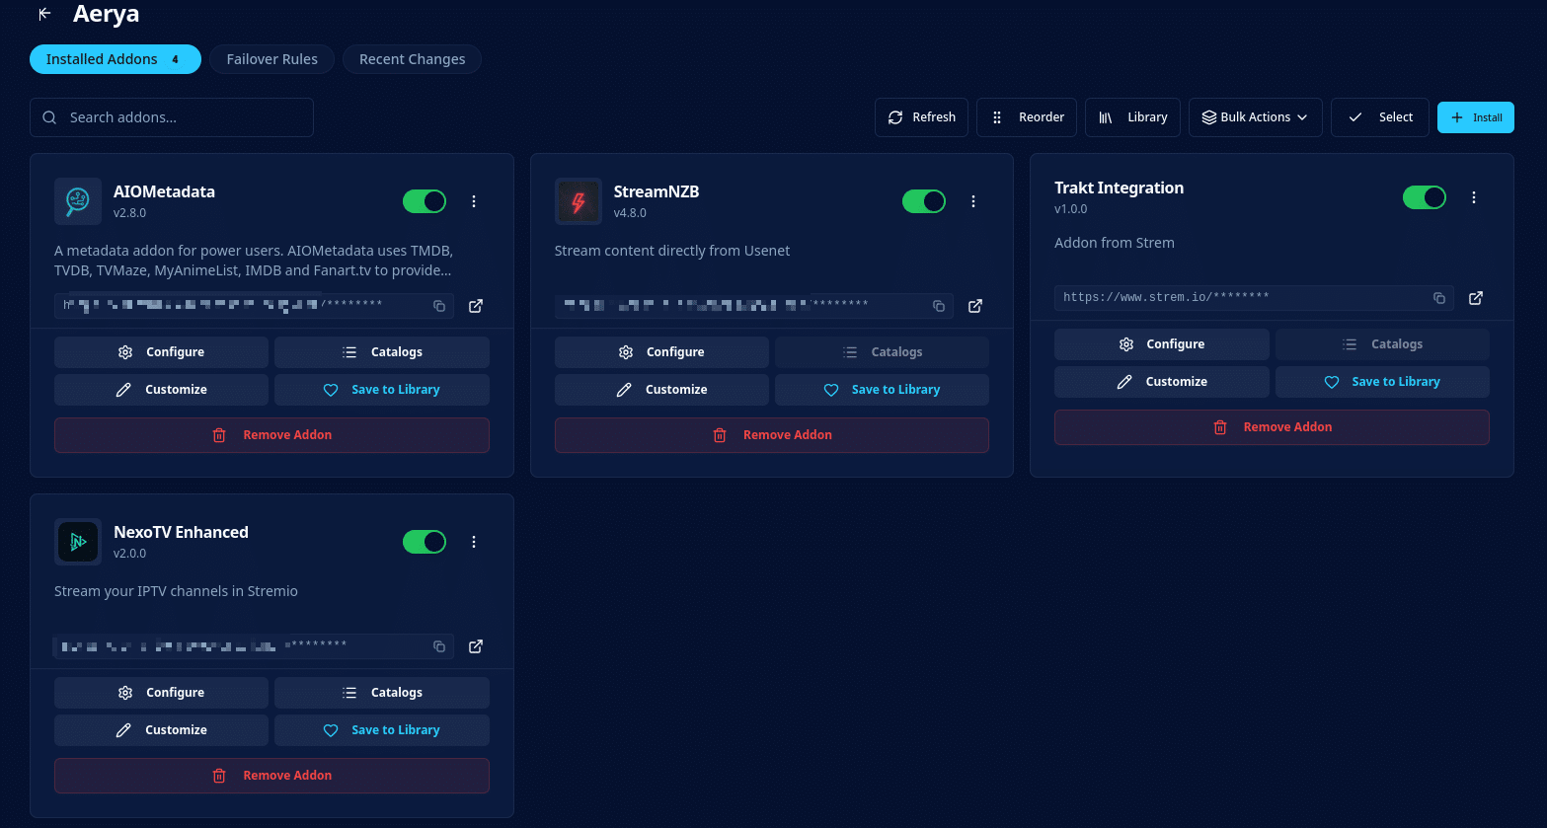1547x828 pixels.
Task: Click the AIOMetadata URL field
Action: pyautogui.click(x=255, y=306)
